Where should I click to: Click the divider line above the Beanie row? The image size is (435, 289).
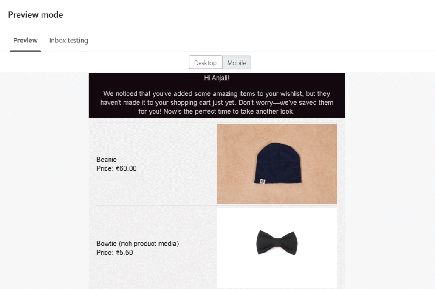pos(217,122)
